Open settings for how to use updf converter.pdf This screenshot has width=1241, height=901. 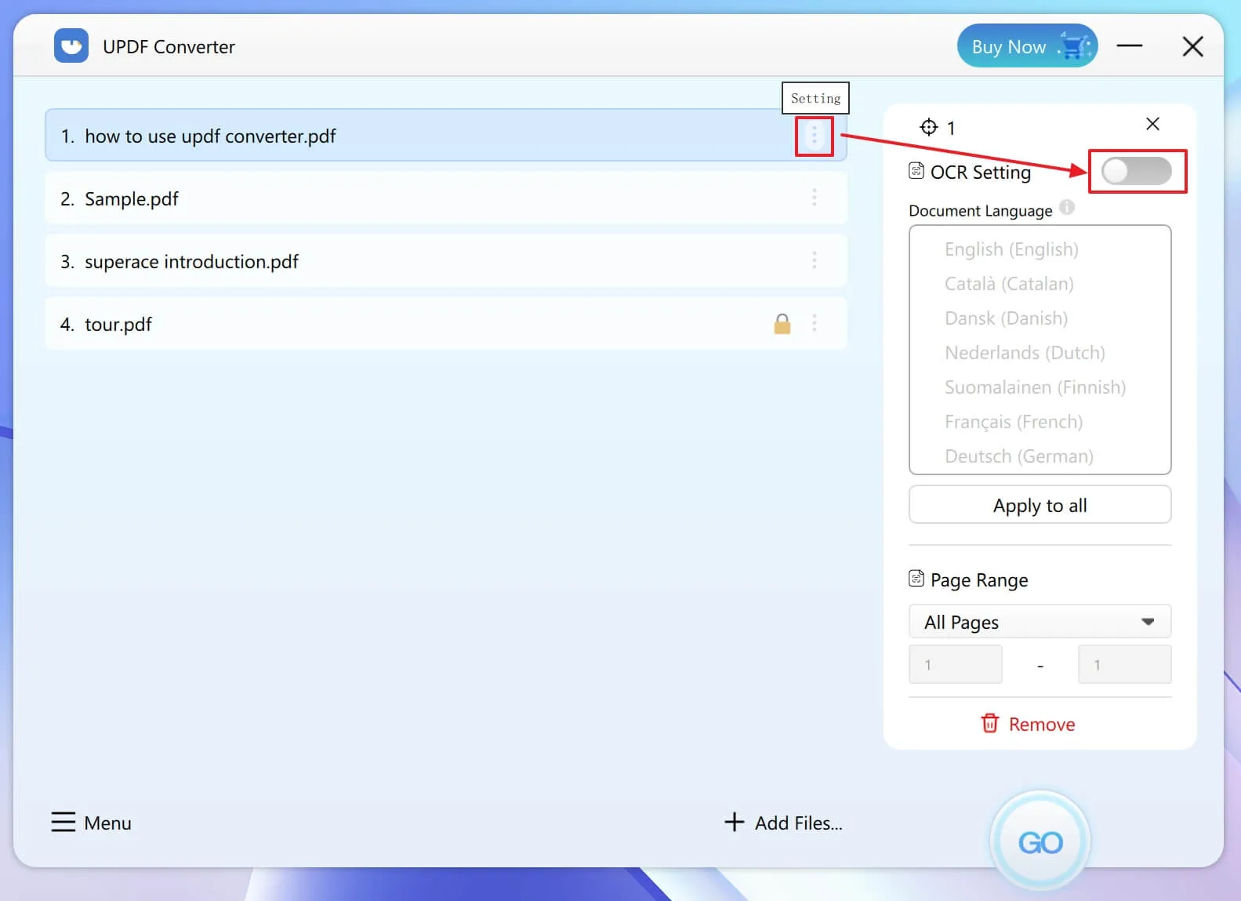coord(815,136)
